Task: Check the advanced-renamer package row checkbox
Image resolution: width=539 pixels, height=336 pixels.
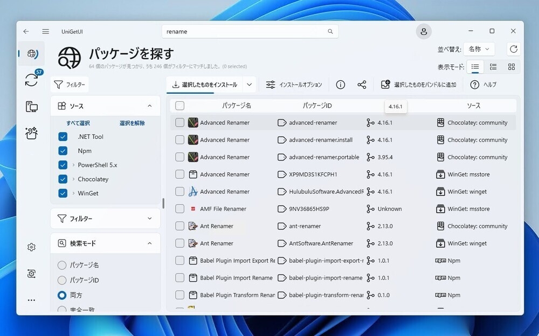Action: point(180,122)
